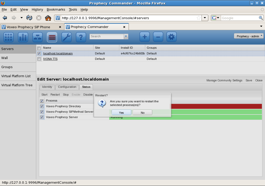The height and width of the screenshot is (186, 265).
Task: Click the Save link
Action: pos(249,80)
